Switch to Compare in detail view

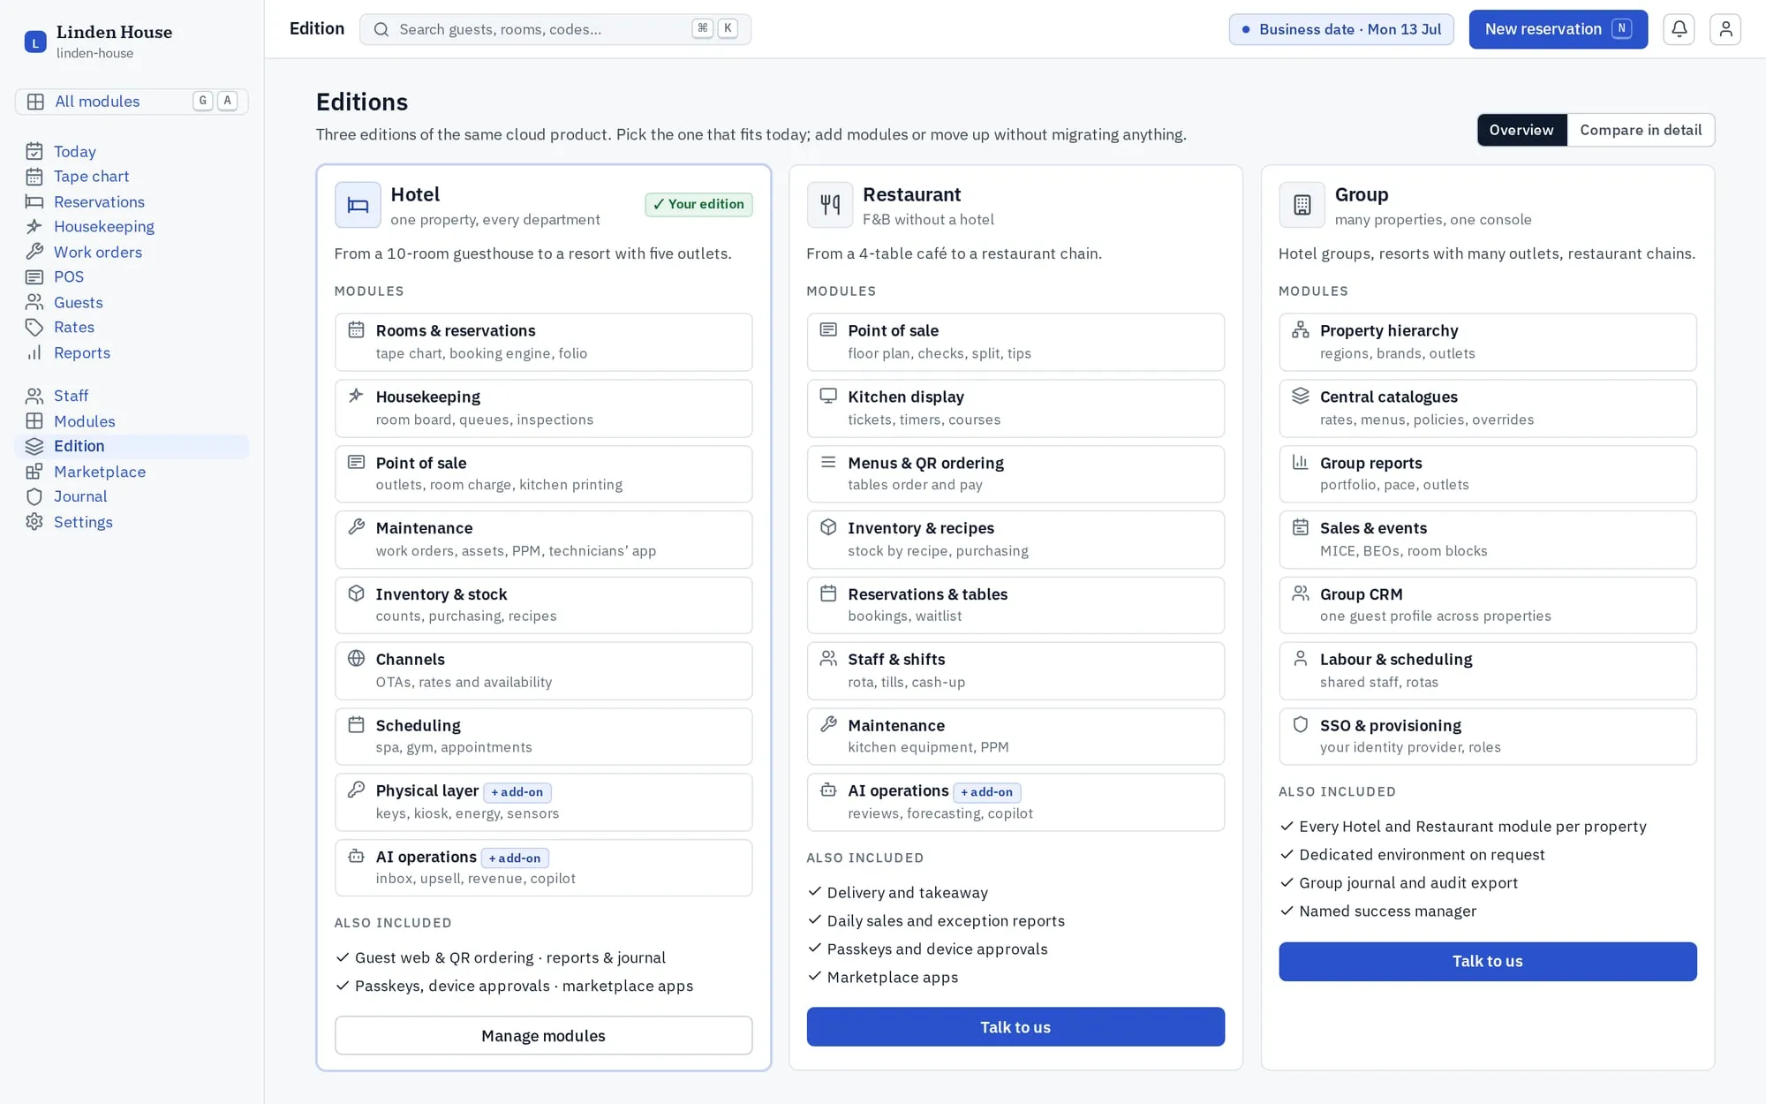point(1641,130)
